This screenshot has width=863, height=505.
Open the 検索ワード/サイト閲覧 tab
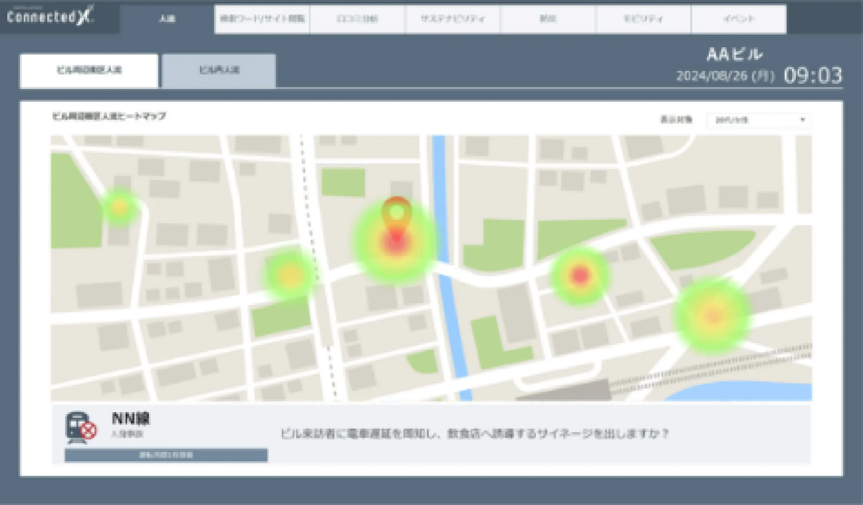[262, 19]
